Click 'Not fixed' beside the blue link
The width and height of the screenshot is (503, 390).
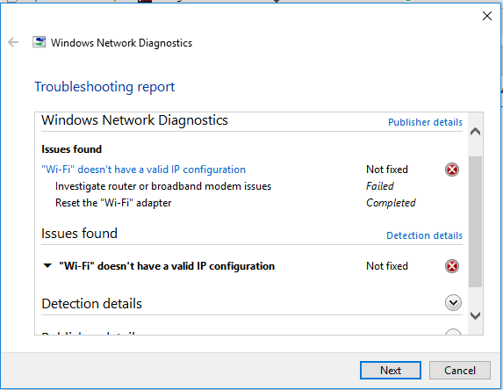[x=387, y=170]
